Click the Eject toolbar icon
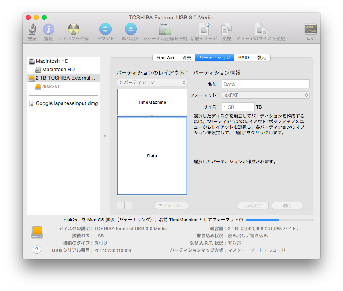The height and width of the screenshot is (291, 343). tap(130, 29)
